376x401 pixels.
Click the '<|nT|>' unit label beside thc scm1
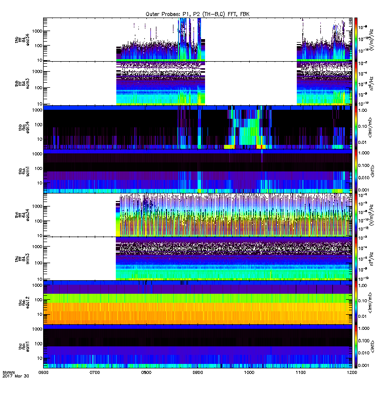[372, 346]
